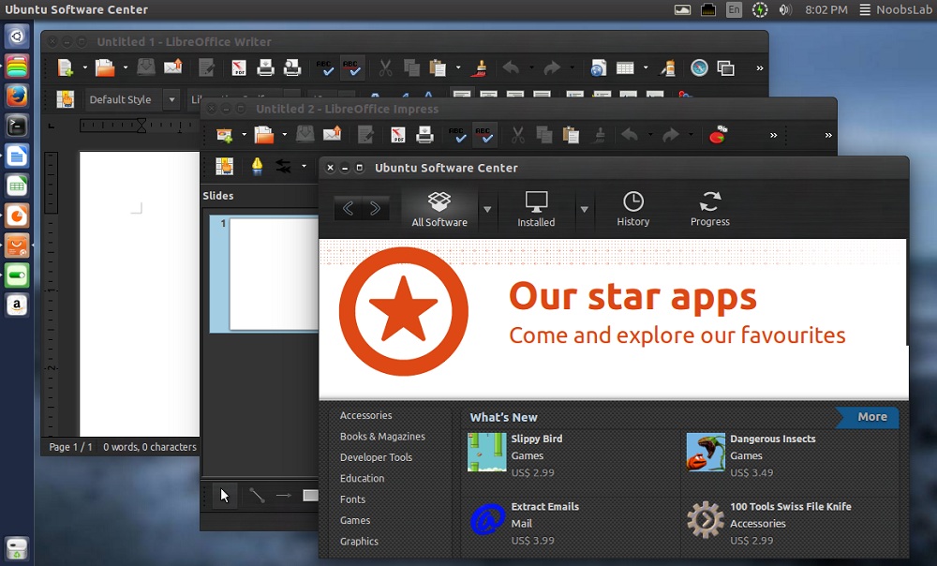The image size is (937, 566).
Task: Expand New dropdown arrow in Impress toolbar
Action: click(244, 135)
